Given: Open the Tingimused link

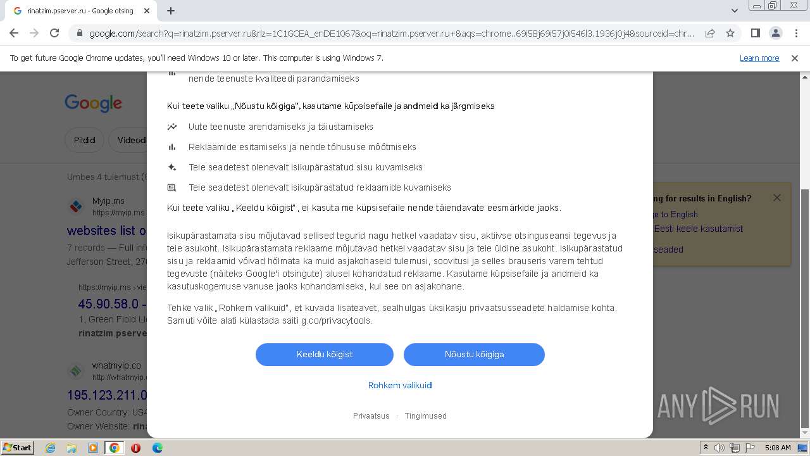Looking at the screenshot, I should 426,416.
